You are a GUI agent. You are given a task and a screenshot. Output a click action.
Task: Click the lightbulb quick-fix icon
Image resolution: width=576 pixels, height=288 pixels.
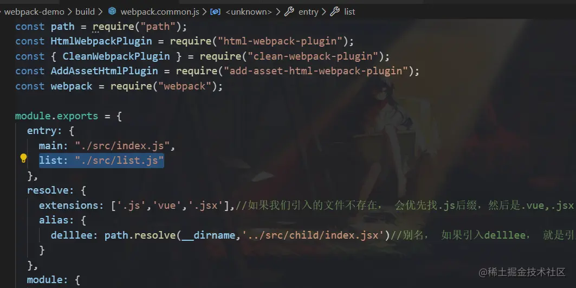click(x=23, y=158)
